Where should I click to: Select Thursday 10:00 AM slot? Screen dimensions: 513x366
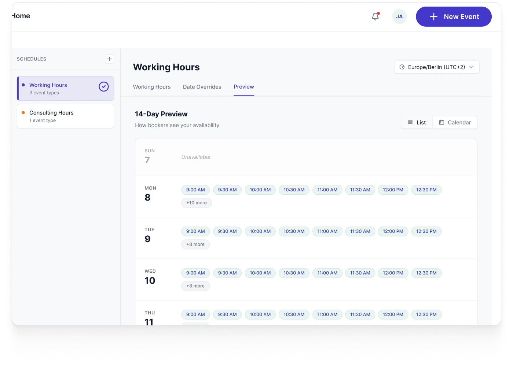pos(260,314)
